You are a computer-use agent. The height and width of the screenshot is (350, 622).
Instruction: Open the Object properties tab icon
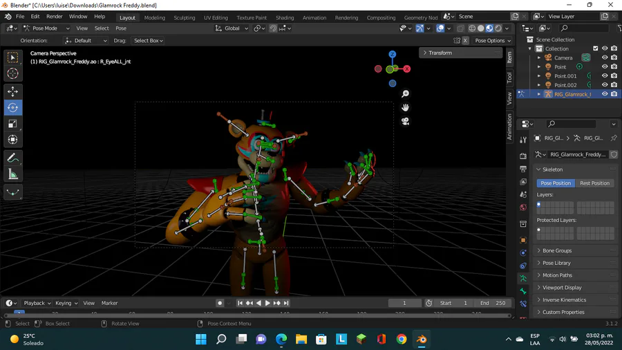tap(523, 240)
